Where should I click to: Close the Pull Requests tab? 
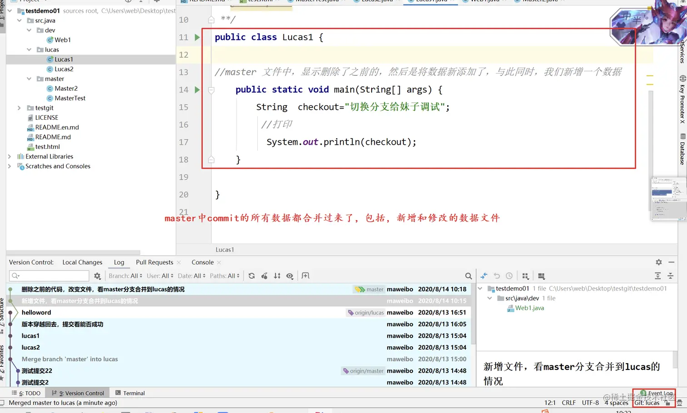tap(179, 262)
